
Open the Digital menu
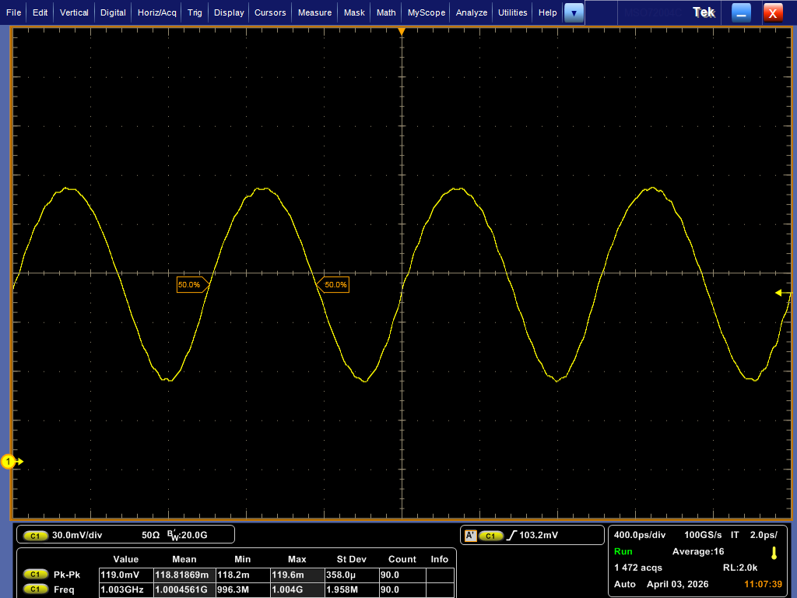click(x=113, y=12)
